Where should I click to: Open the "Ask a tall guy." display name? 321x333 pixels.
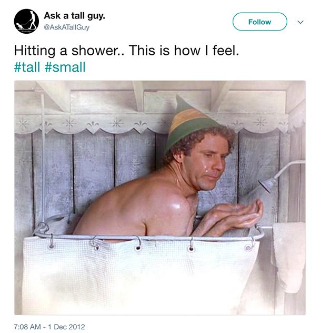[x=75, y=16]
